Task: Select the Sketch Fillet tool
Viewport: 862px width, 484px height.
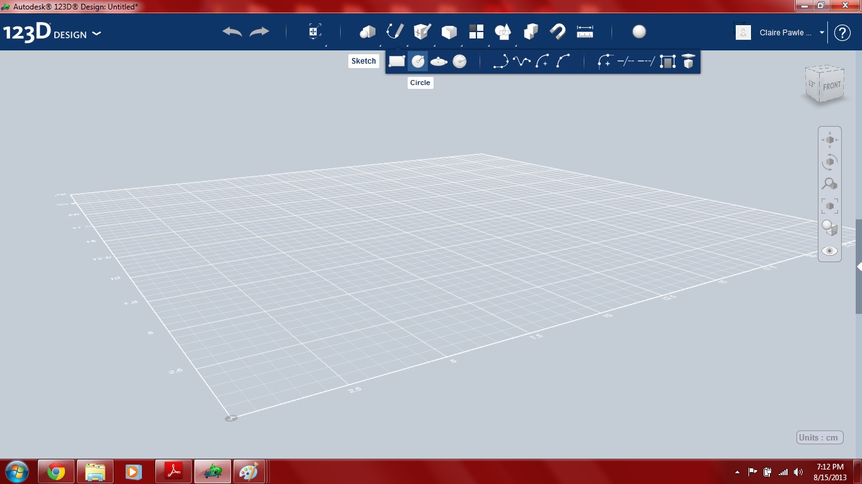Action: [605, 61]
